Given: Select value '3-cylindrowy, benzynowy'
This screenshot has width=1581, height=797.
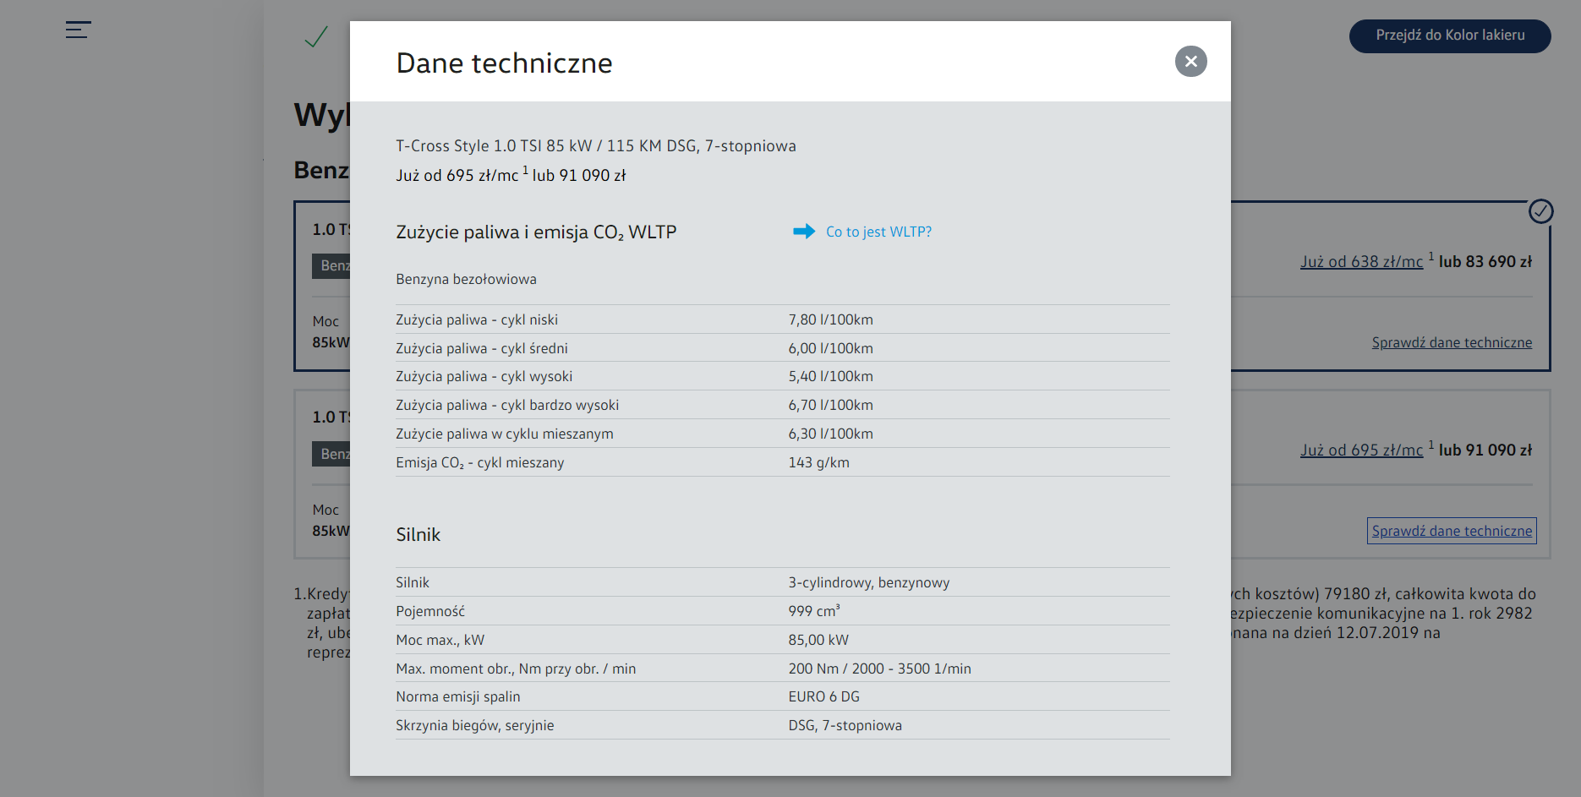Looking at the screenshot, I should (x=868, y=582).
